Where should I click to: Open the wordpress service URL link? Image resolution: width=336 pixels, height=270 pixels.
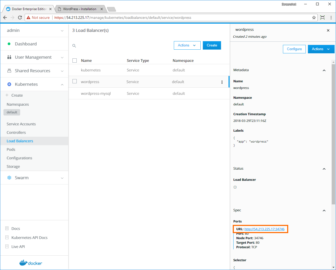264,229
